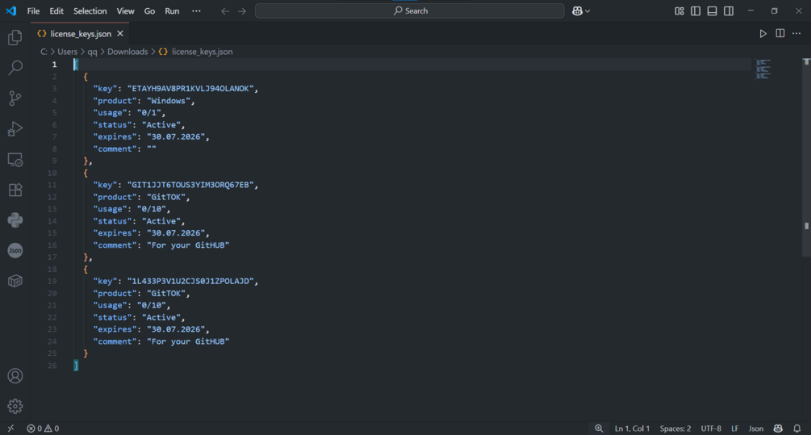Open the Go menu
The width and height of the screenshot is (811, 435).
tap(149, 10)
